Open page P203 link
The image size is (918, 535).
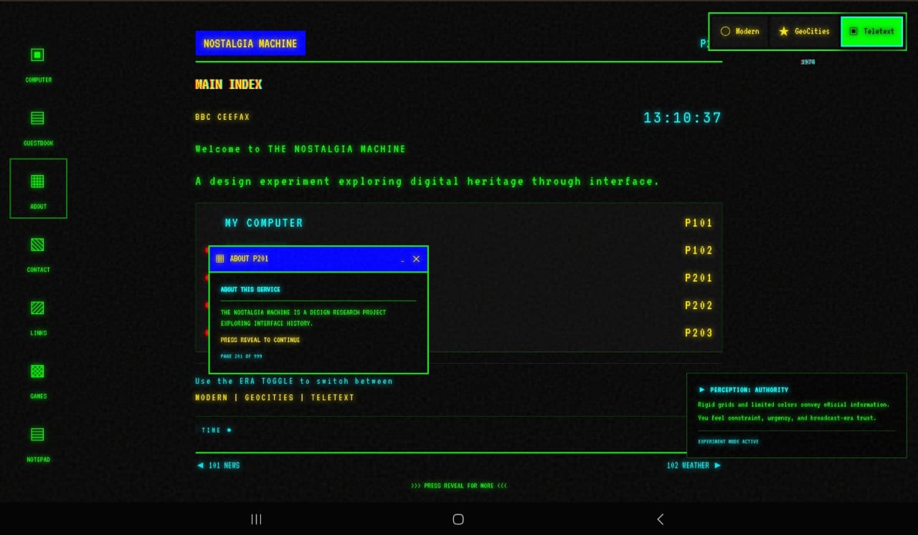(699, 333)
